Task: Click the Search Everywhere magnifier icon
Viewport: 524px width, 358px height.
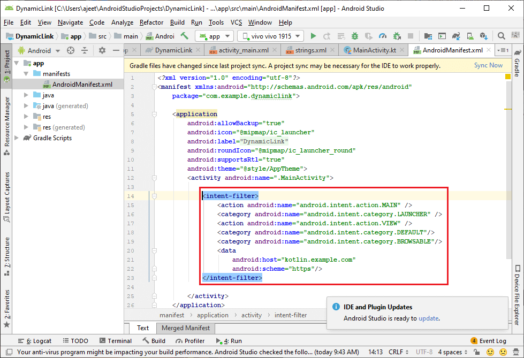Action: pyautogui.click(x=502, y=36)
